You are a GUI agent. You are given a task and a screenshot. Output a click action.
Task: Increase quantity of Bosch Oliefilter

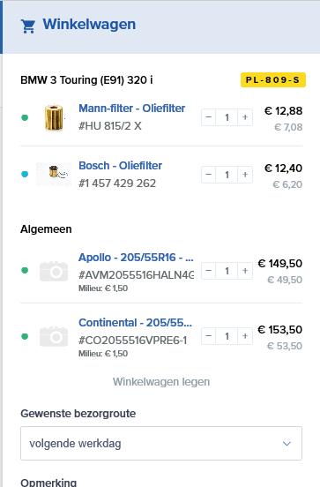pos(245,175)
